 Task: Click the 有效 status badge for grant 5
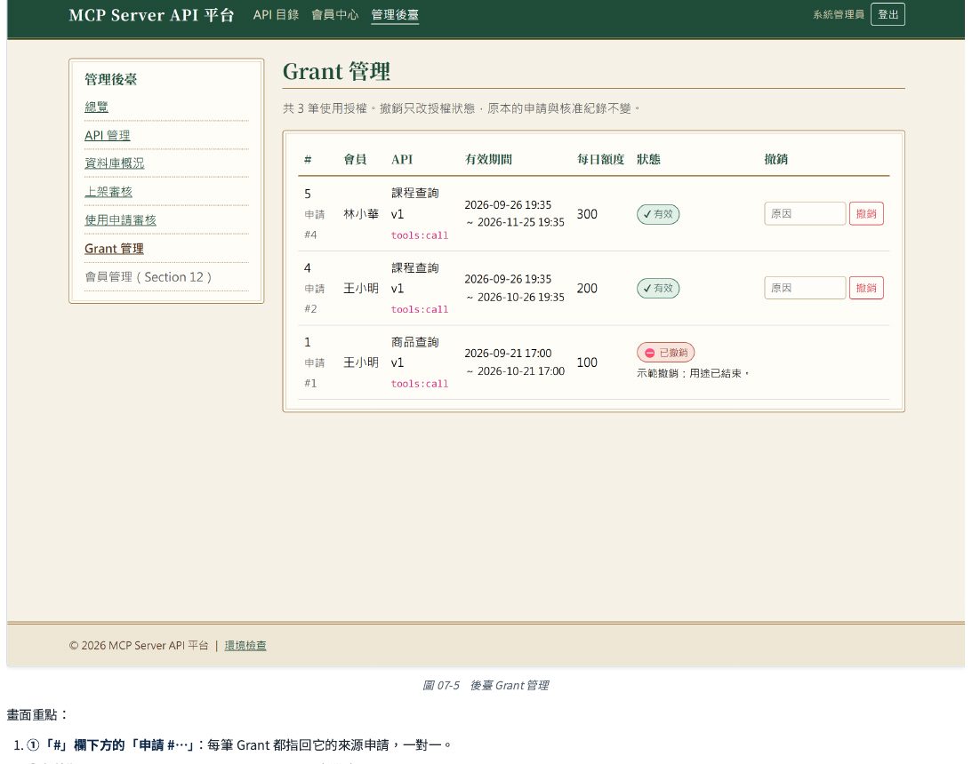(x=658, y=214)
